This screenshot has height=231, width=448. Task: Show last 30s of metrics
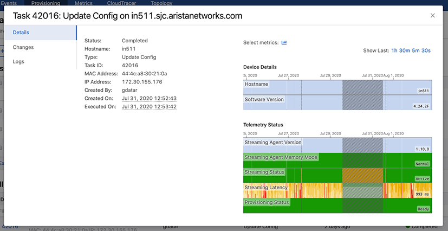[x=426, y=50]
